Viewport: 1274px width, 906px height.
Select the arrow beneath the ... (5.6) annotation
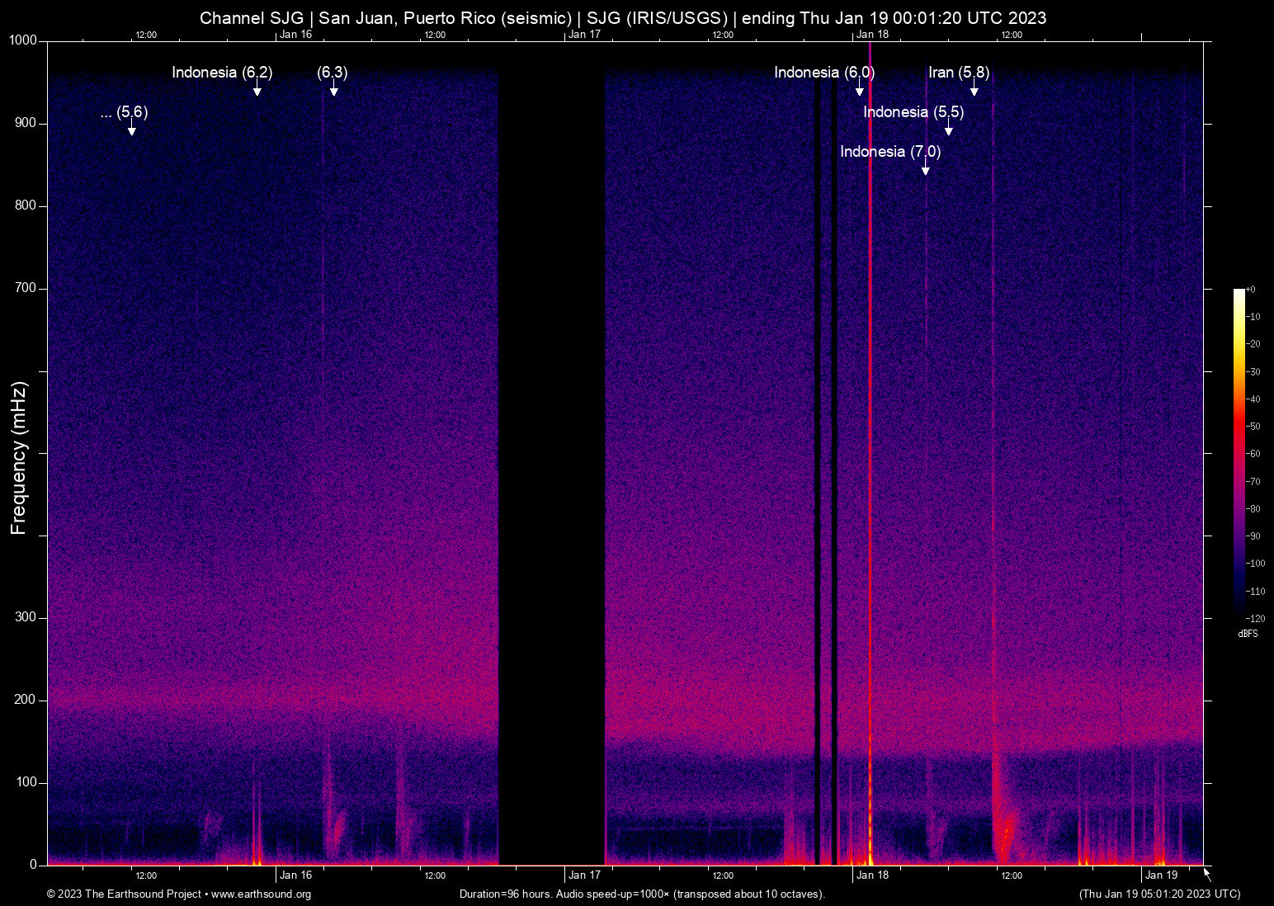pyautogui.click(x=131, y=130)
